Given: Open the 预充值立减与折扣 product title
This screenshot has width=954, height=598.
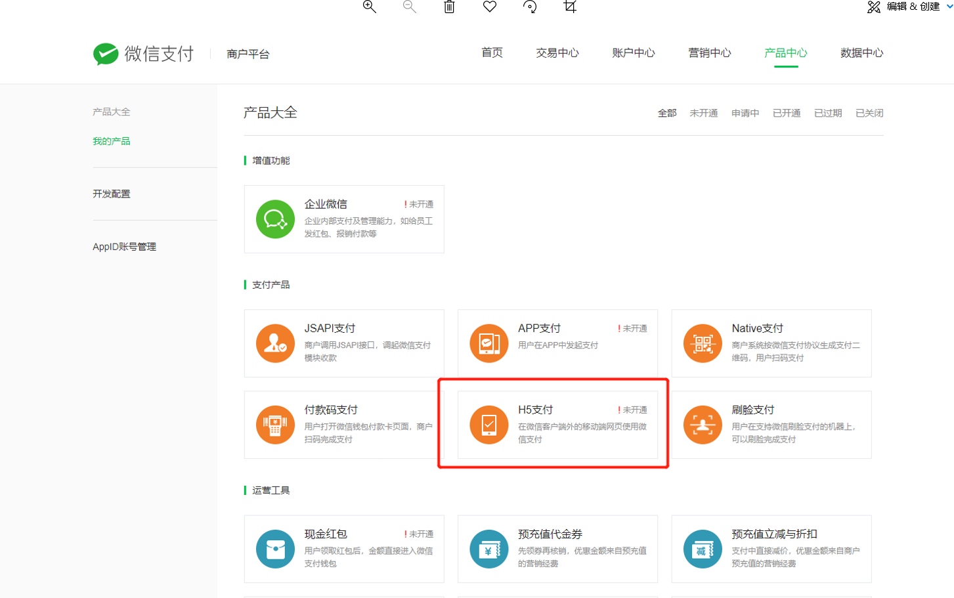Looking at the screenshot, I should click(x=775, y=534).
